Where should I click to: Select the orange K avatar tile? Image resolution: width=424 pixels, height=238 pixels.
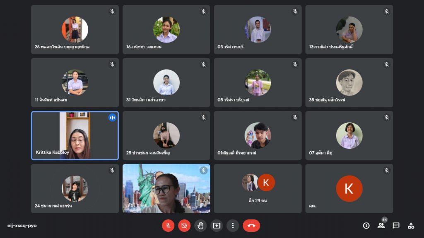pyautogui.click(x=349, y=188)
